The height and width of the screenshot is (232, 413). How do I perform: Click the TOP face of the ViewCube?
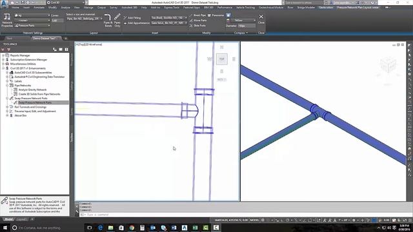pyautogui.click(x=222, y=59)
